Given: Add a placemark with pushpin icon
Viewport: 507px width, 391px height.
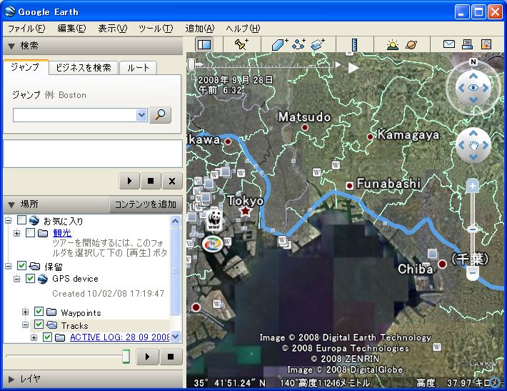Looking at the screenshot, I should [x=241, y=44].
